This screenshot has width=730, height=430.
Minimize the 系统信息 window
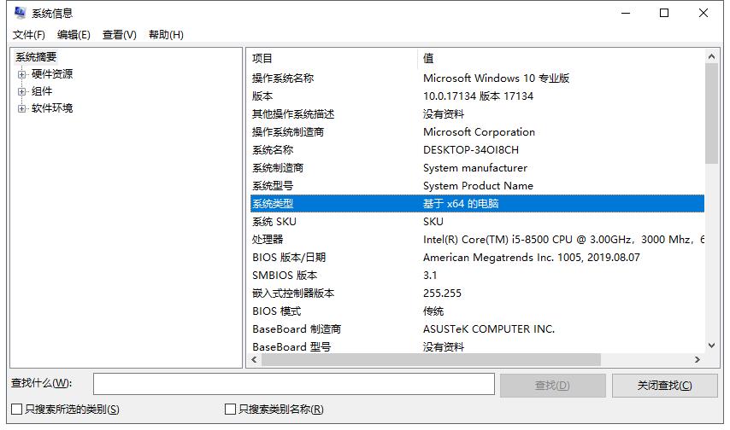click(626, 13)
